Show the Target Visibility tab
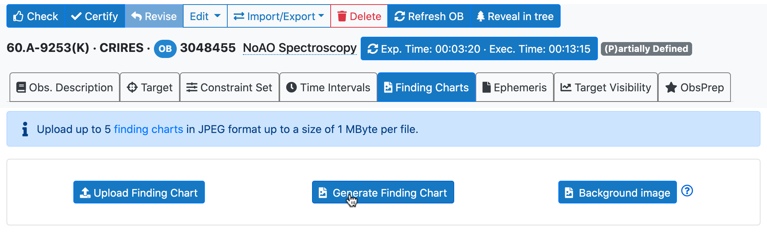 (x=606, y=88)
